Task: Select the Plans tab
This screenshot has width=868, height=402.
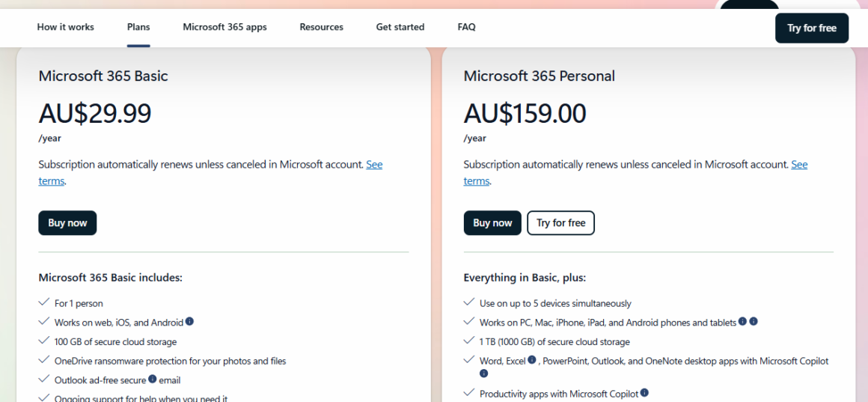Action: (138, 27)
